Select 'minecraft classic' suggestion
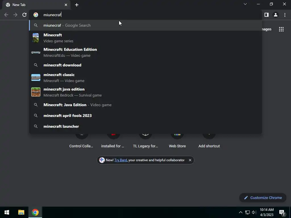This screenshot has width=291, height=218. point(145,77)
